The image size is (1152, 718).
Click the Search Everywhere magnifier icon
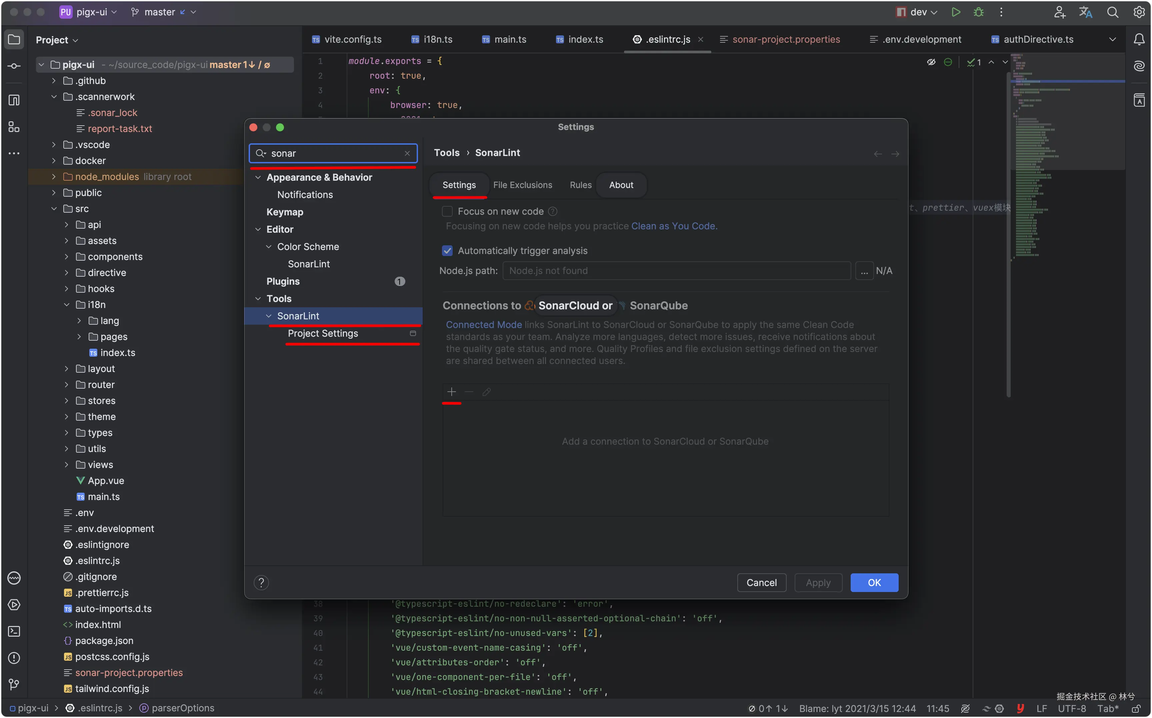(x=1113, y=12)
